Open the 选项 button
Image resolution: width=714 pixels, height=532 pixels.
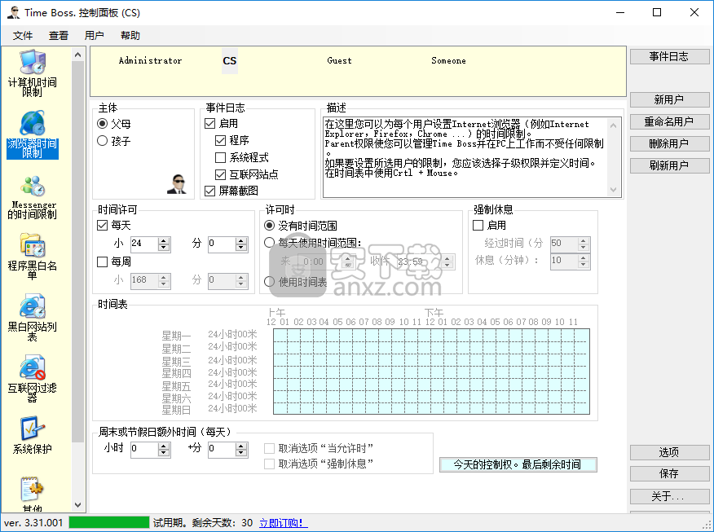click(x=669, y=452)
